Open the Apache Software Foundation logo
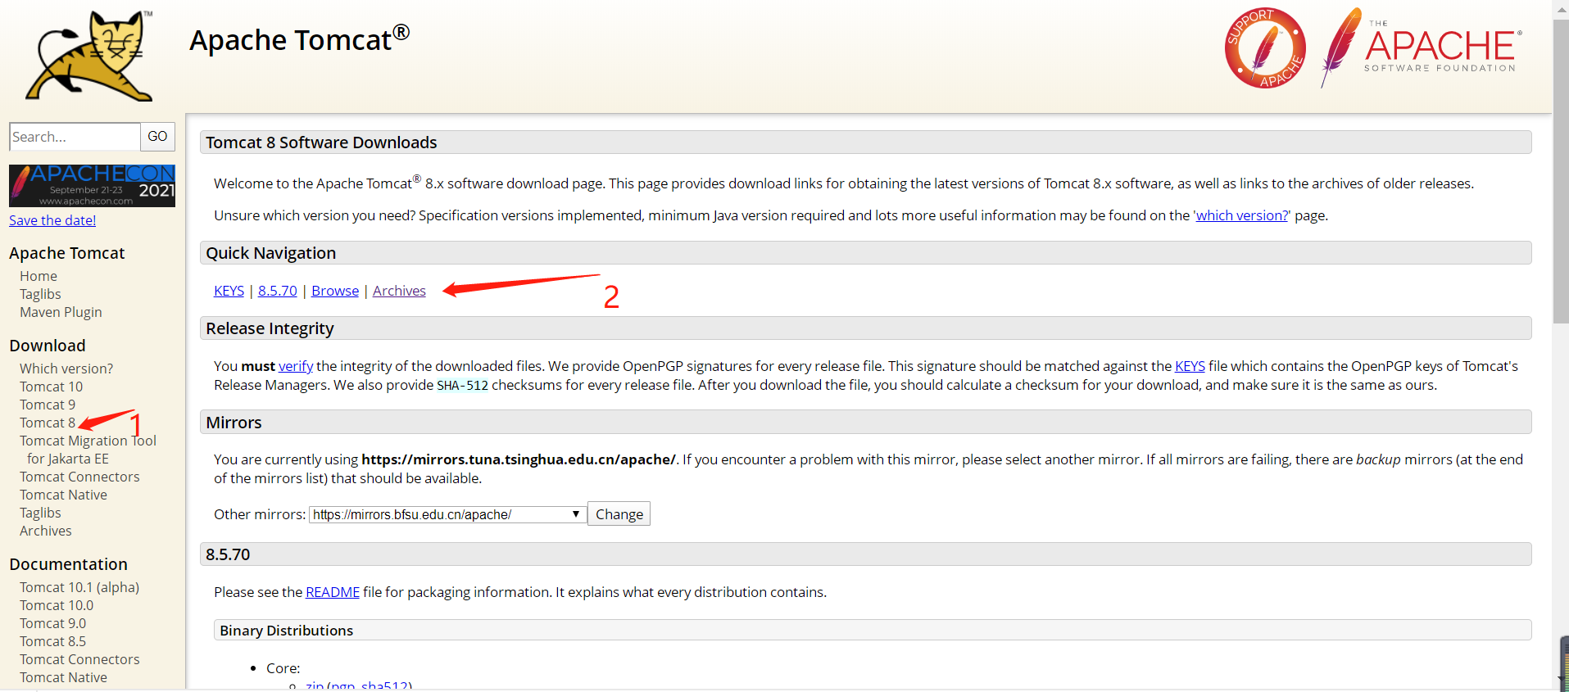The width and height of the screenshot is (1569, 692). point(1422,47)
